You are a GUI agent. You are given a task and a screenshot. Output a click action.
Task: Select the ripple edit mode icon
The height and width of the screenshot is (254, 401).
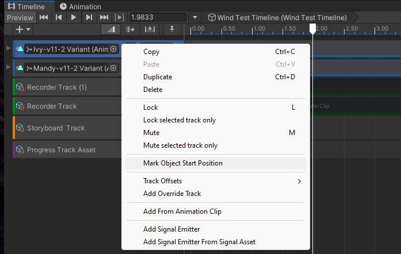(x=128, y=29)
